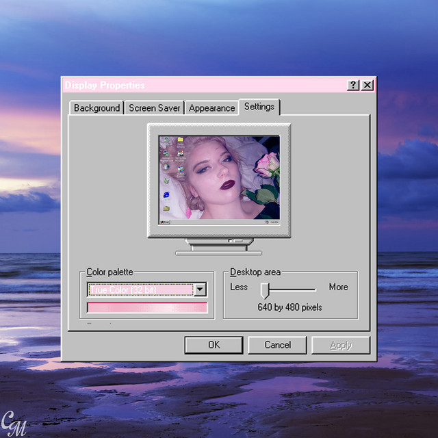Click the Internet Explorer icon in preview
The width and height of the screenshot is (438, 438).
pyautogui.click(x=166, y=194)
